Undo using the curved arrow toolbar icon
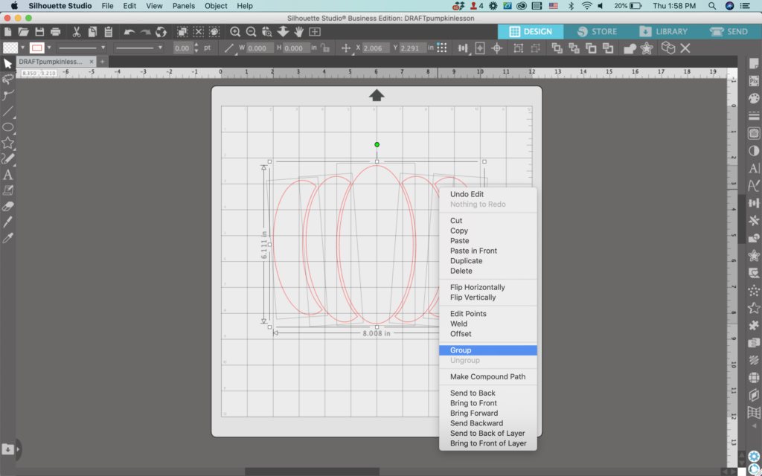 [x=129, y=32]
